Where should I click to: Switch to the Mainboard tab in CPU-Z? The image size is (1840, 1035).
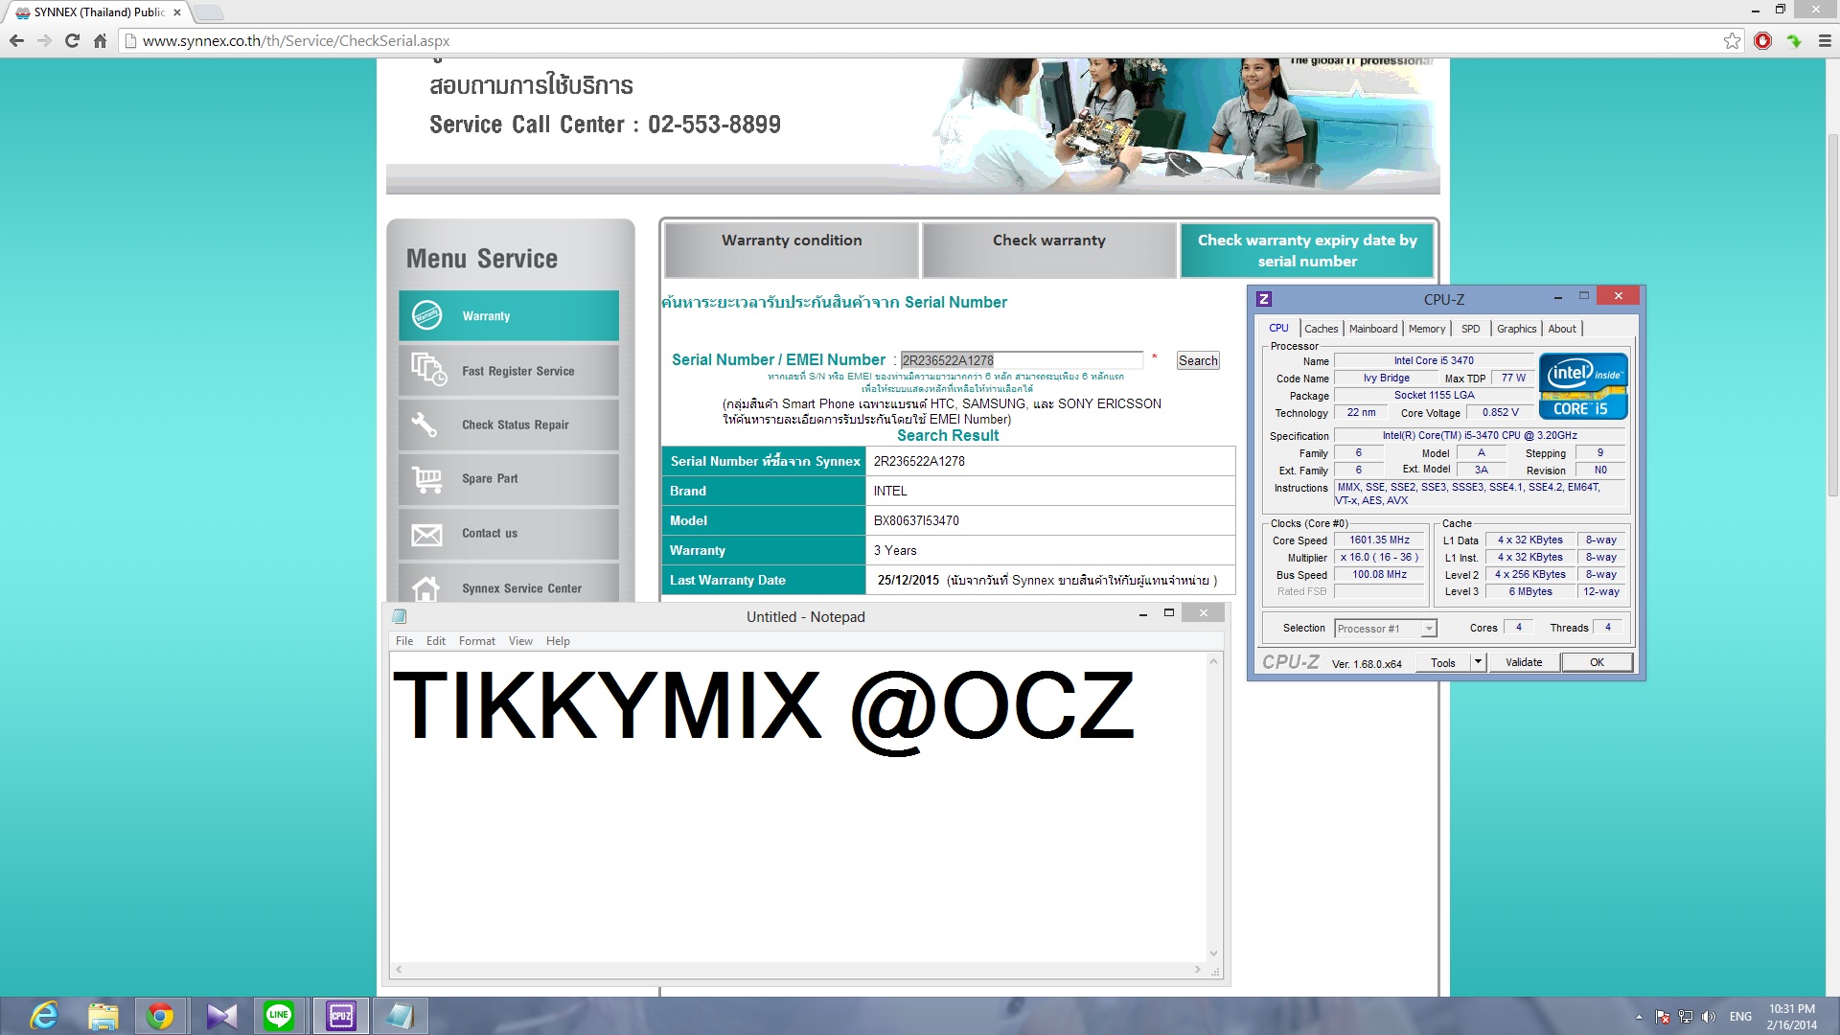tap(1372, 329)
